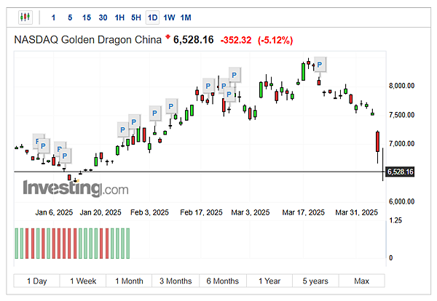
Task: Choose the 1D daily interval
Action: (152, 17)
